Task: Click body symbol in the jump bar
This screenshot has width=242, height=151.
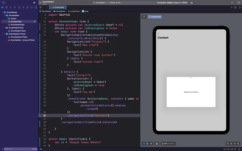Action: (x=85, y=11)
